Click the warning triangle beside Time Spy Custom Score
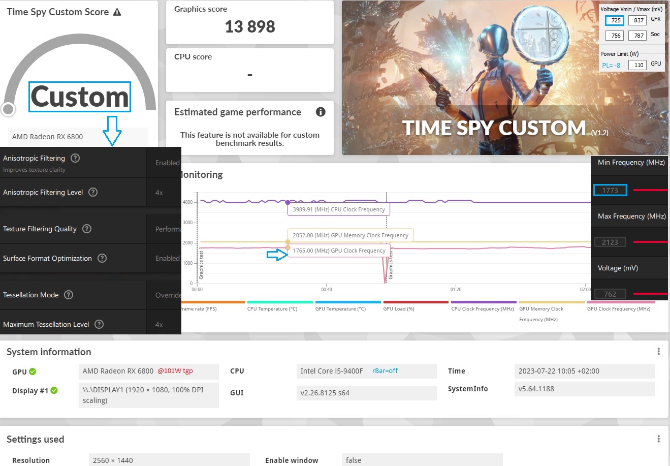The height and width of the screenshot is (466, 670). click(117, 12)
